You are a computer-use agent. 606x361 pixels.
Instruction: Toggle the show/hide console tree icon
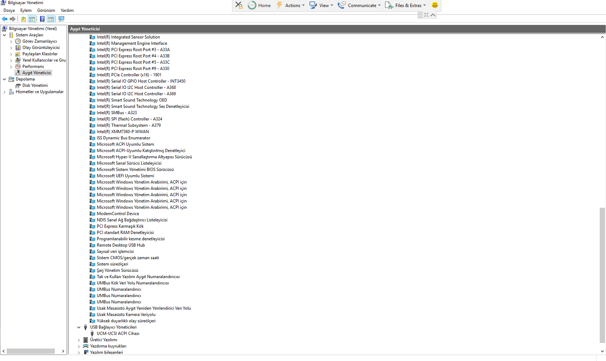coord(32,19)
